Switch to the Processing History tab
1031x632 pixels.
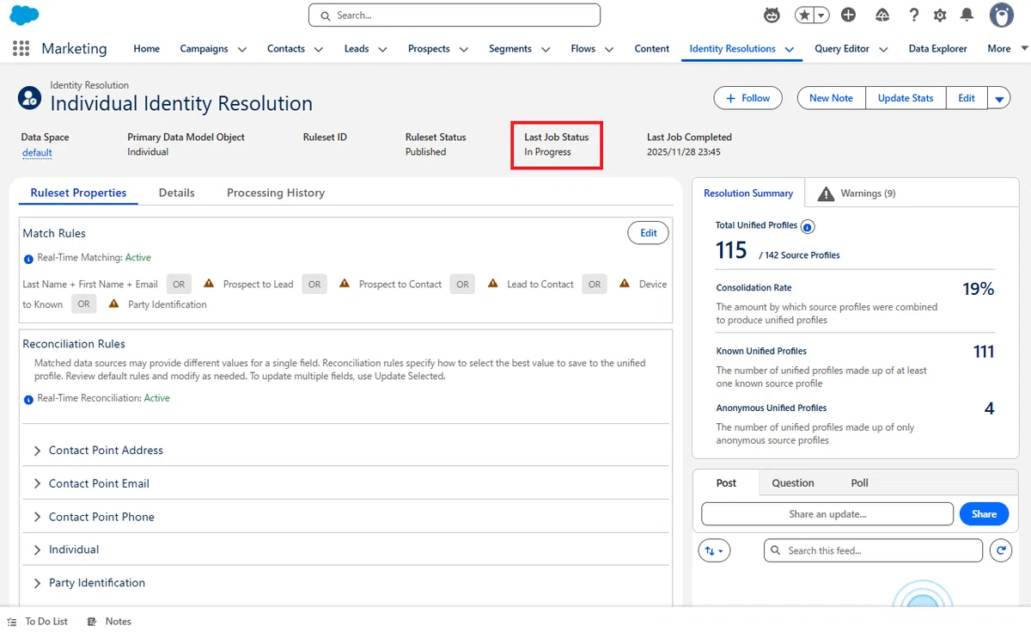click(276, 193)
